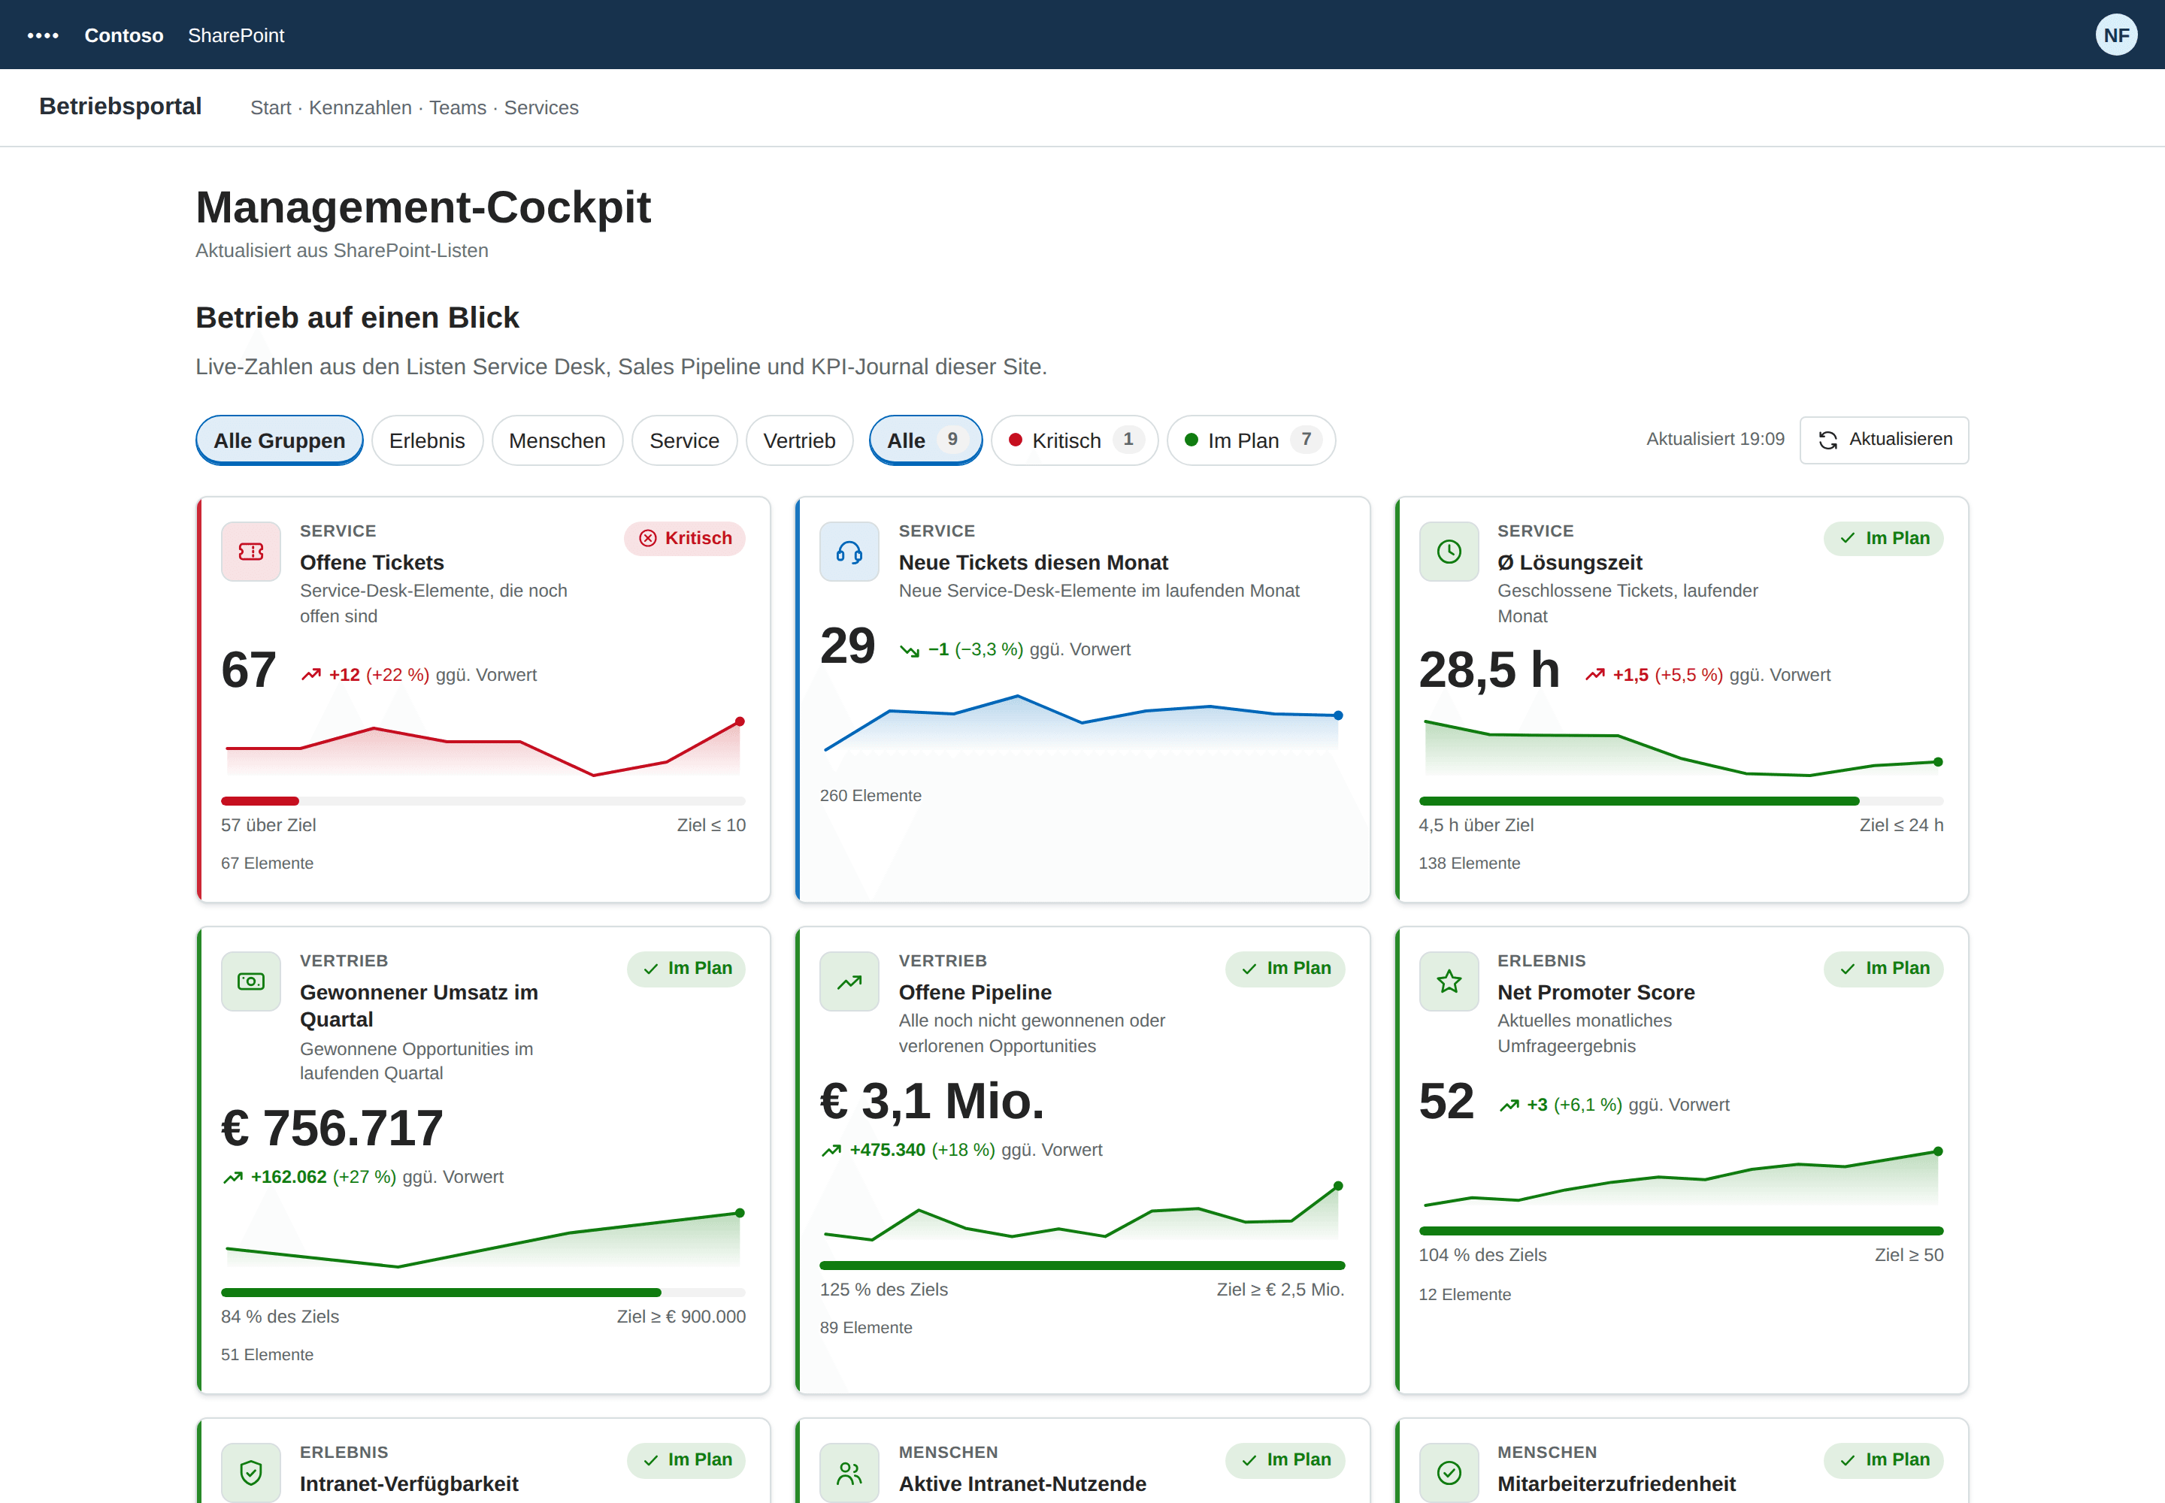Open the Kennzahlen navigation item
2165x1503 pixels.
pyautogui.click(x=360, y=107)
